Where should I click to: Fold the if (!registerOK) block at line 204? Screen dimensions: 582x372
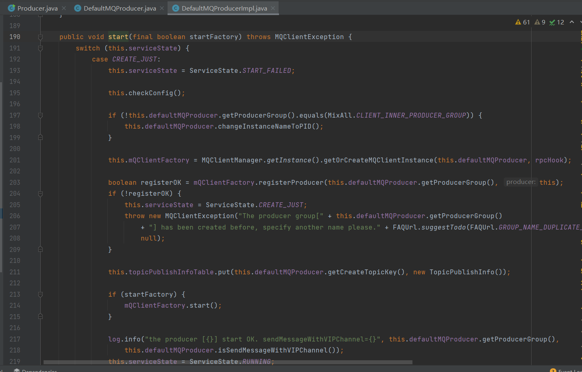(x=40, y=194)
